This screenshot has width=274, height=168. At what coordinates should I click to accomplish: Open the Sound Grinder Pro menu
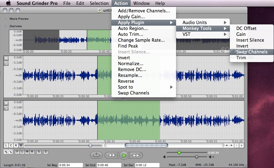(37, 3)
